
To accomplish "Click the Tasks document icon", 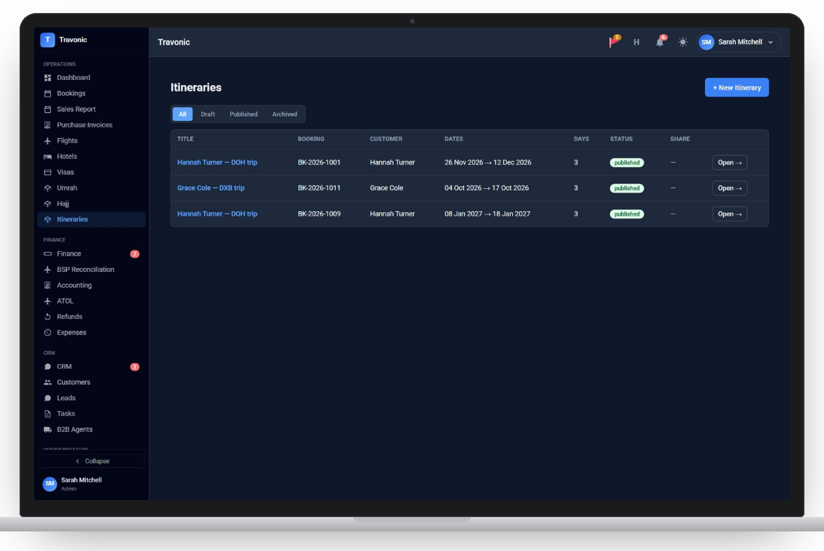I will [x=48, y=413].
